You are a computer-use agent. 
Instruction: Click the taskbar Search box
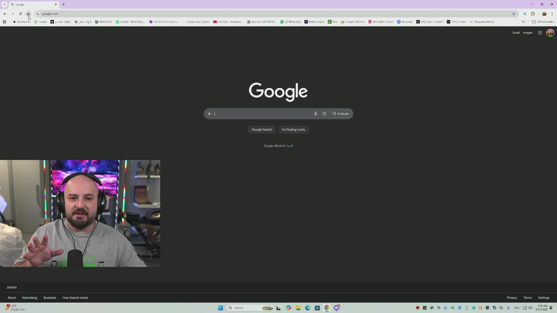click(250, 308)
